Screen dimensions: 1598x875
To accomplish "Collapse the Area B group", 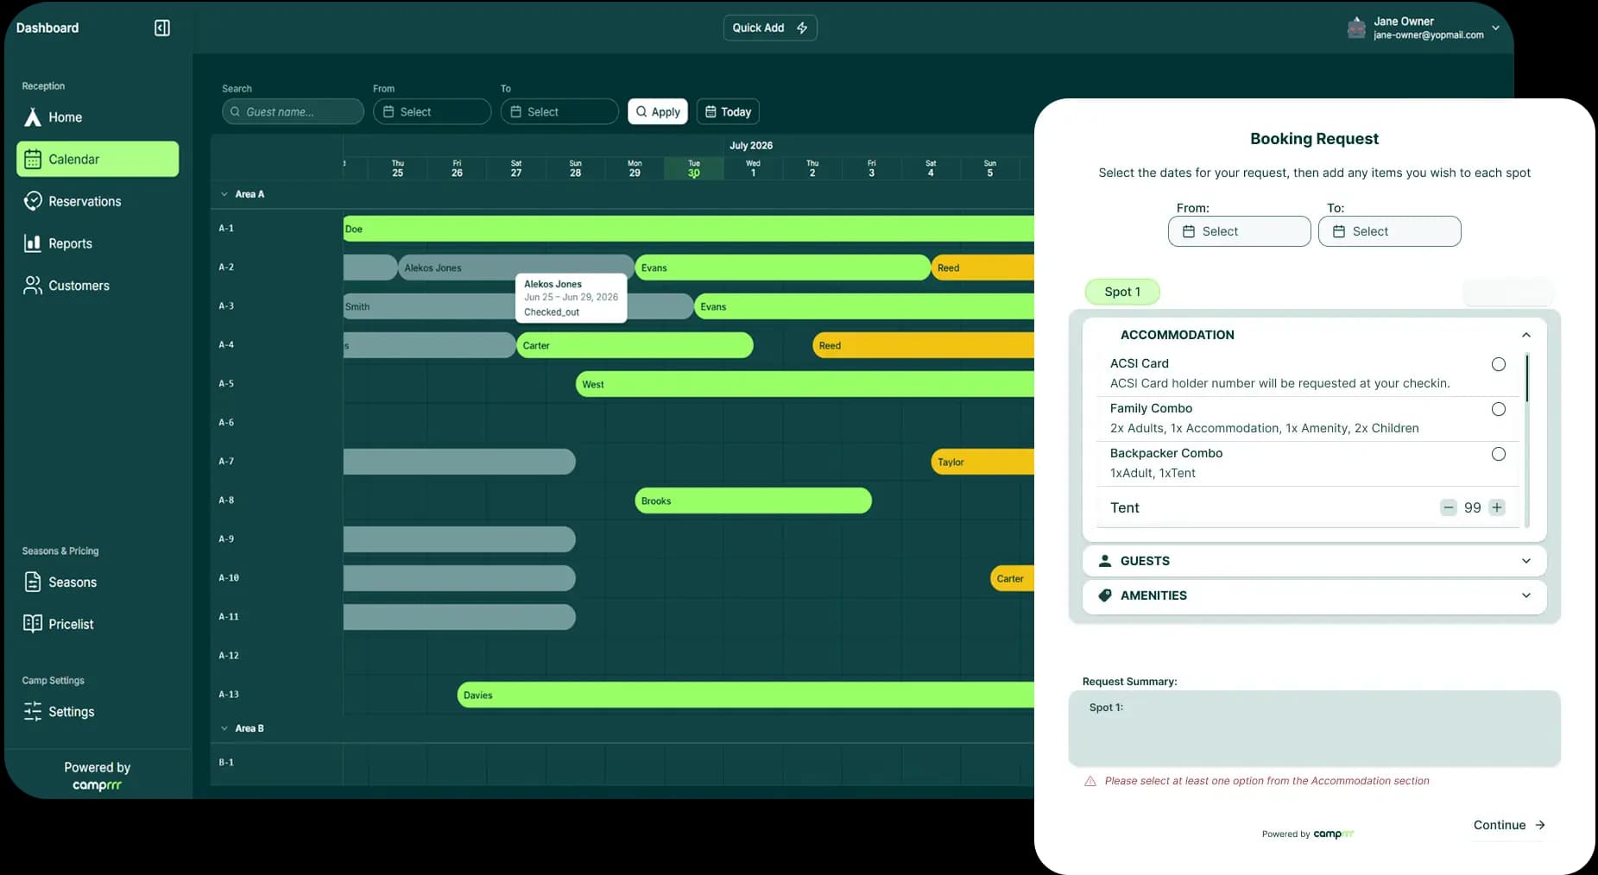I will coord(224,728).
